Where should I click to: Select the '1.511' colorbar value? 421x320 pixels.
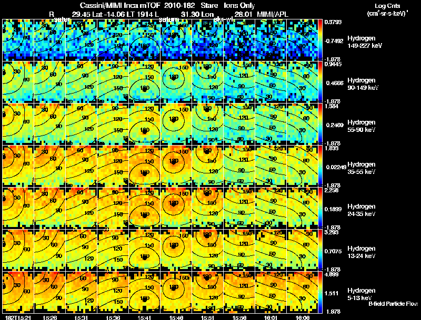point(333,294)
